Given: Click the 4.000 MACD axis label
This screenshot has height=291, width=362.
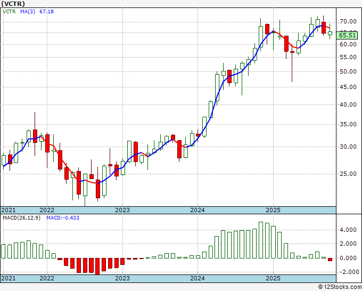Looking at the screenshot, I should pyautogui.click(x=348, y=230).
